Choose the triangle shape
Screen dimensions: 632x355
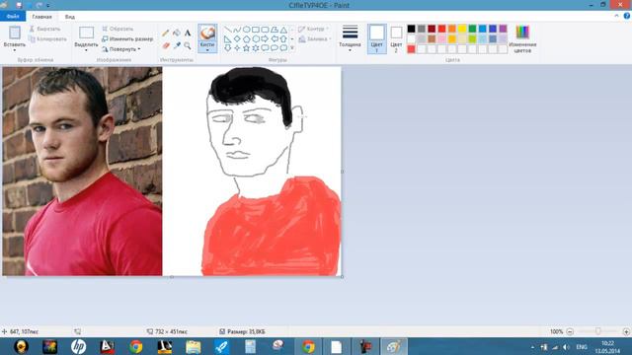tap(283, 30)
